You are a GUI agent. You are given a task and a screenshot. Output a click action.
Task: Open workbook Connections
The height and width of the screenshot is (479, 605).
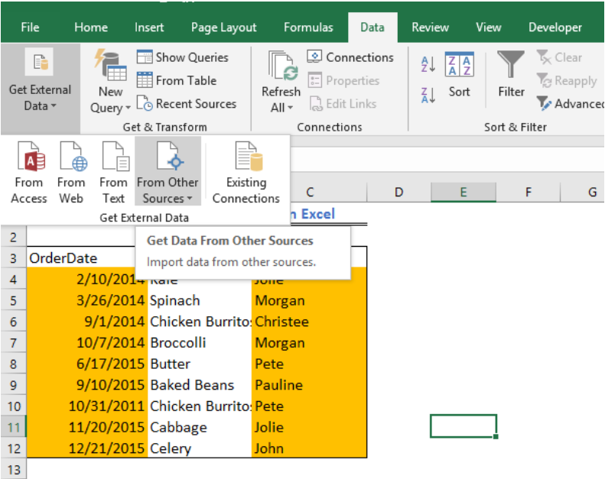(x=350, y=57)
